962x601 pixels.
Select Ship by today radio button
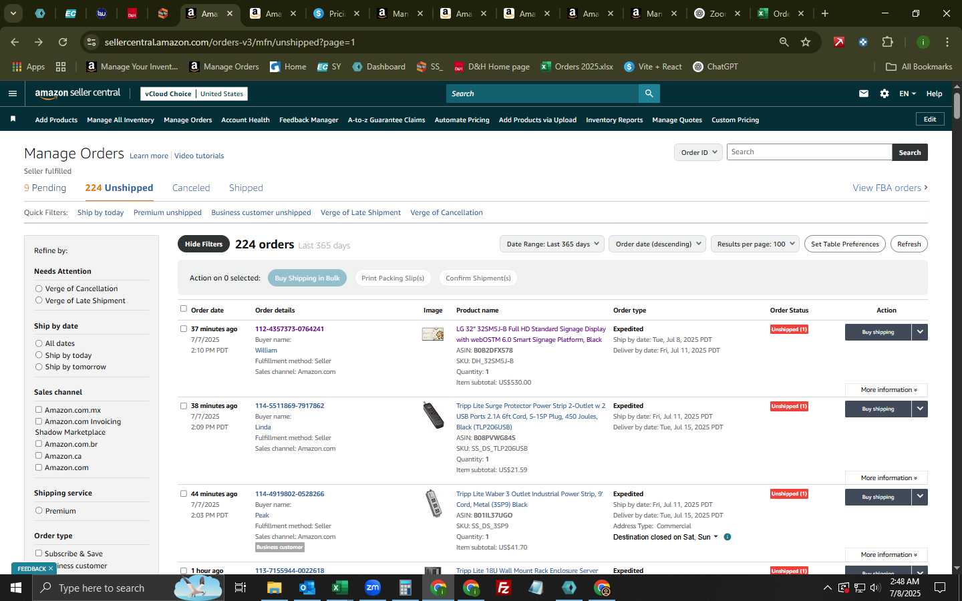click(x=39, y=355)
